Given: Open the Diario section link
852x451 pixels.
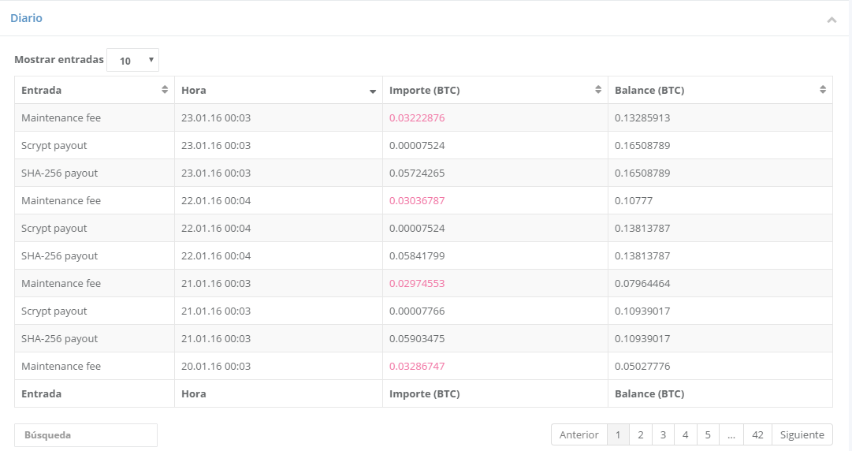Looking at the screenshot, I should pyautogui.click(x=26, y=18).
